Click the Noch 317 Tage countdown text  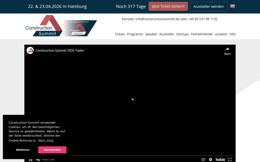131,6
